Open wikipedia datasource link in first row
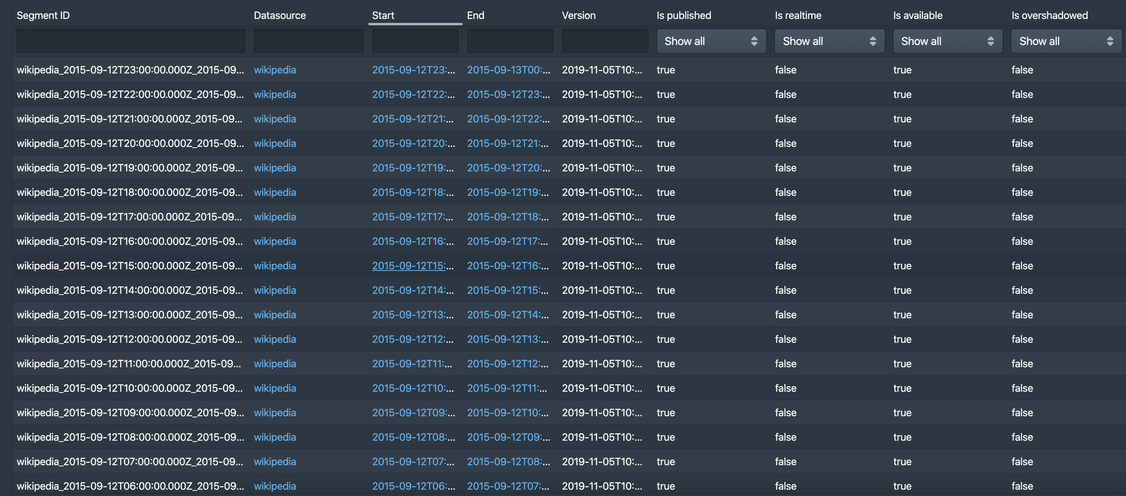 pyautogui.click(x=274, y=70)
